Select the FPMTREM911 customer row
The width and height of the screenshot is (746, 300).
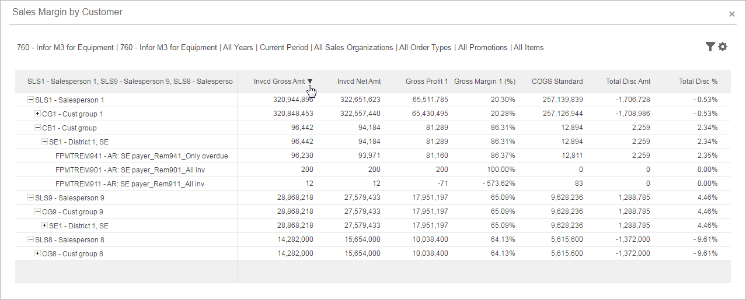130,183
